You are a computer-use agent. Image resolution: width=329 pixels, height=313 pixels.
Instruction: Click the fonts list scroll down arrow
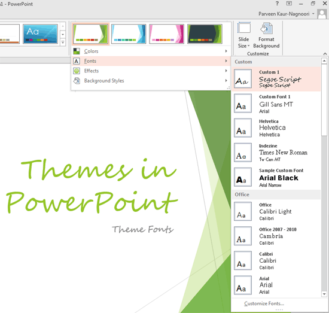(324, 294)
